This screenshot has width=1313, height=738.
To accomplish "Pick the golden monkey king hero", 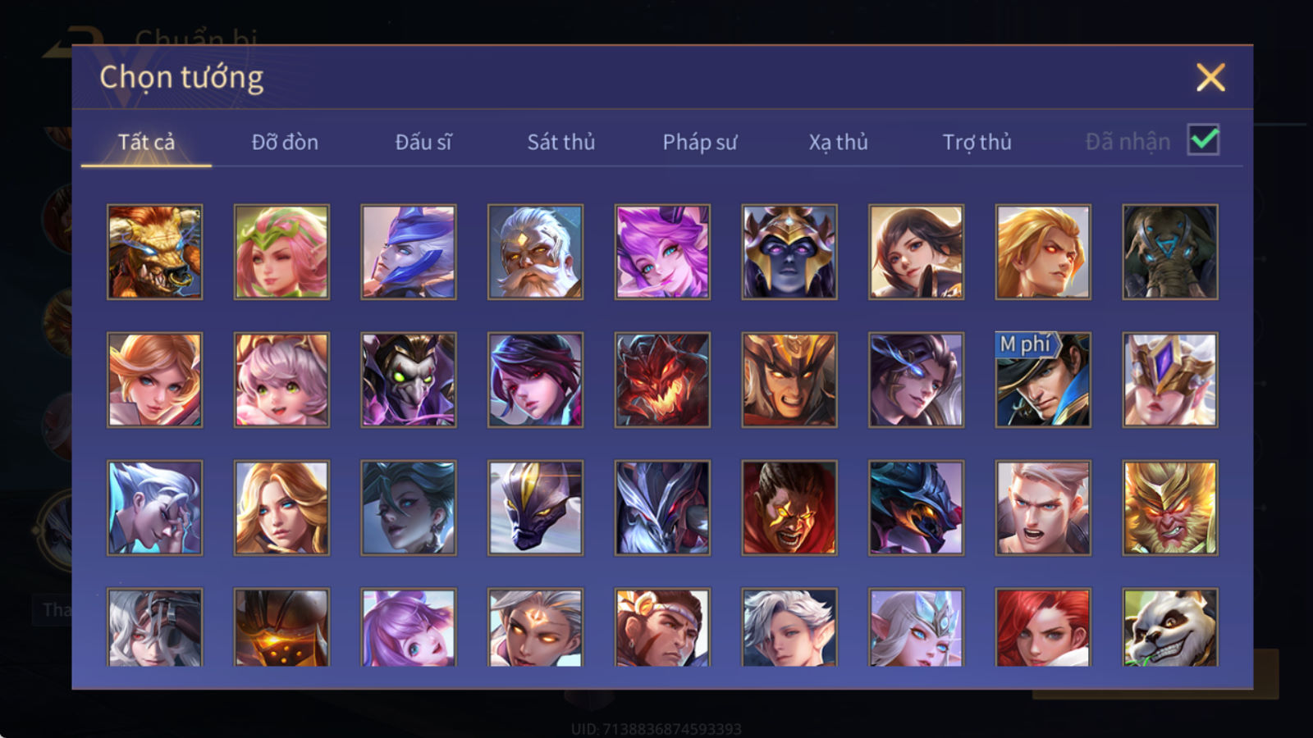I will tap(1170, 508).
